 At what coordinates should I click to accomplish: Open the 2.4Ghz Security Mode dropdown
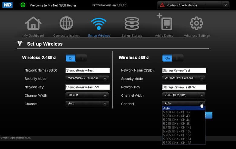click(x=87, y=78)
